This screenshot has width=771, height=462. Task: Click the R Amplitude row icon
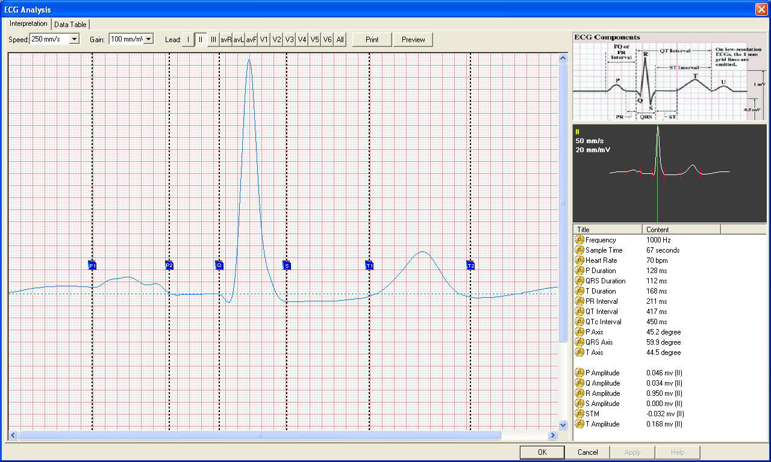tap(579, 393)
